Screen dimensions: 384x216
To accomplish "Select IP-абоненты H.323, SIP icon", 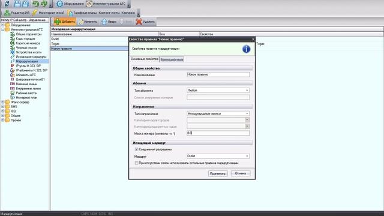I will tap(13, 70).
